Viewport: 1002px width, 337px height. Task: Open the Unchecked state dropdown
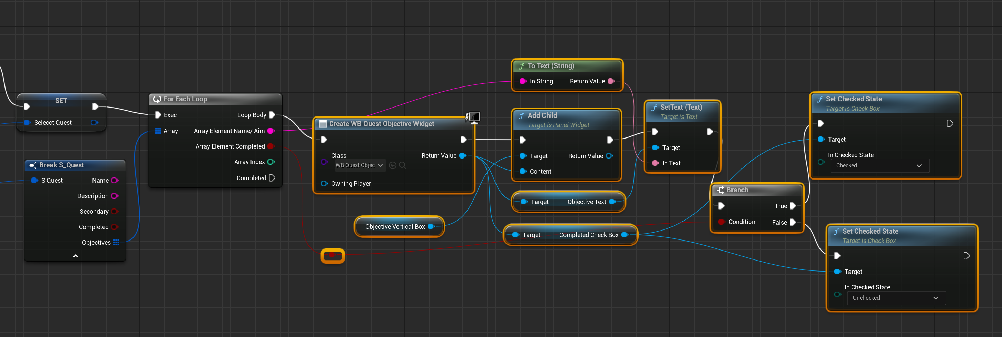(895, 298)
